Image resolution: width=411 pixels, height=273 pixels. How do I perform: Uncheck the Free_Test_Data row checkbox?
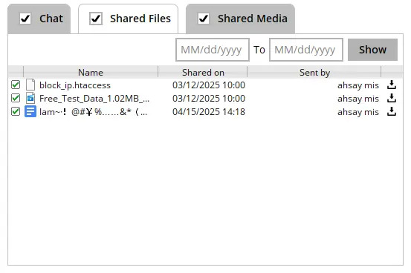click(16, 98)
